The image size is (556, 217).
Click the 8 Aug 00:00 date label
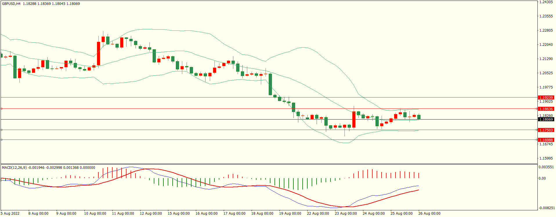pyautogui.click(x=38, y=214)
